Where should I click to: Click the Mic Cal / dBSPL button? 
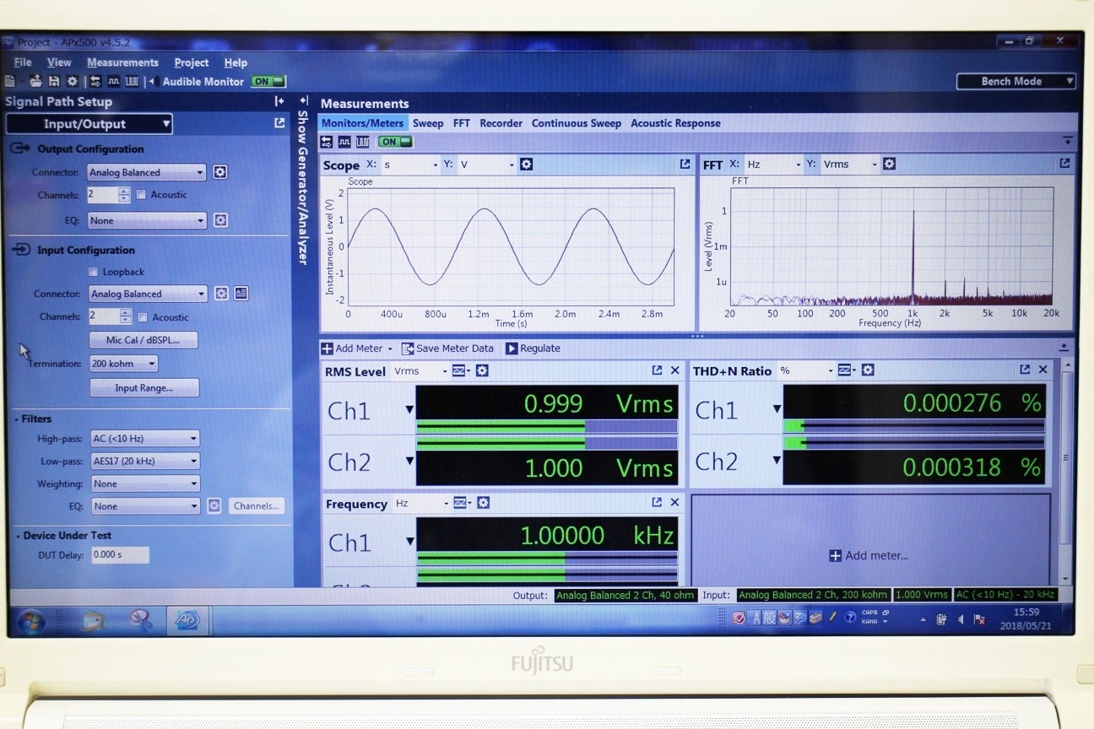point(144,340)
